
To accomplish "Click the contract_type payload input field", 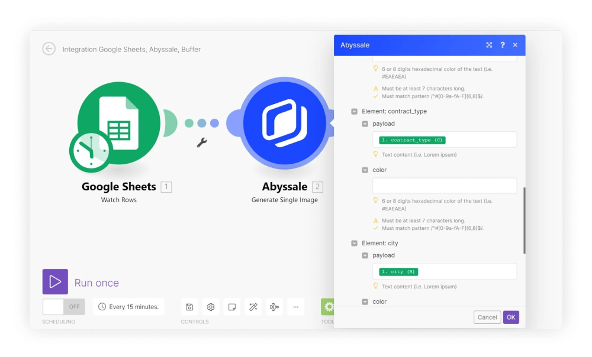I will 445,139.
